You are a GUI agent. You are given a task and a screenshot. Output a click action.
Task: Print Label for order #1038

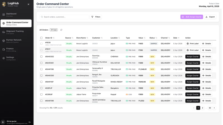[193, 44]
